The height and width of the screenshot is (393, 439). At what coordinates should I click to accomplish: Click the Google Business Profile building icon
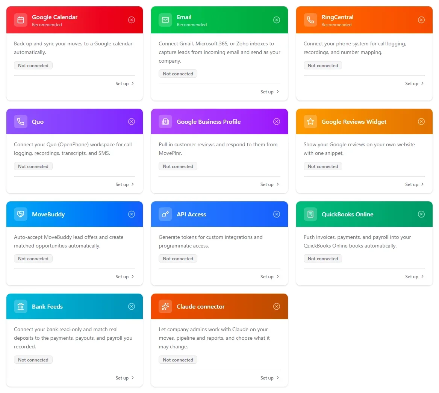tap(165, 121)
